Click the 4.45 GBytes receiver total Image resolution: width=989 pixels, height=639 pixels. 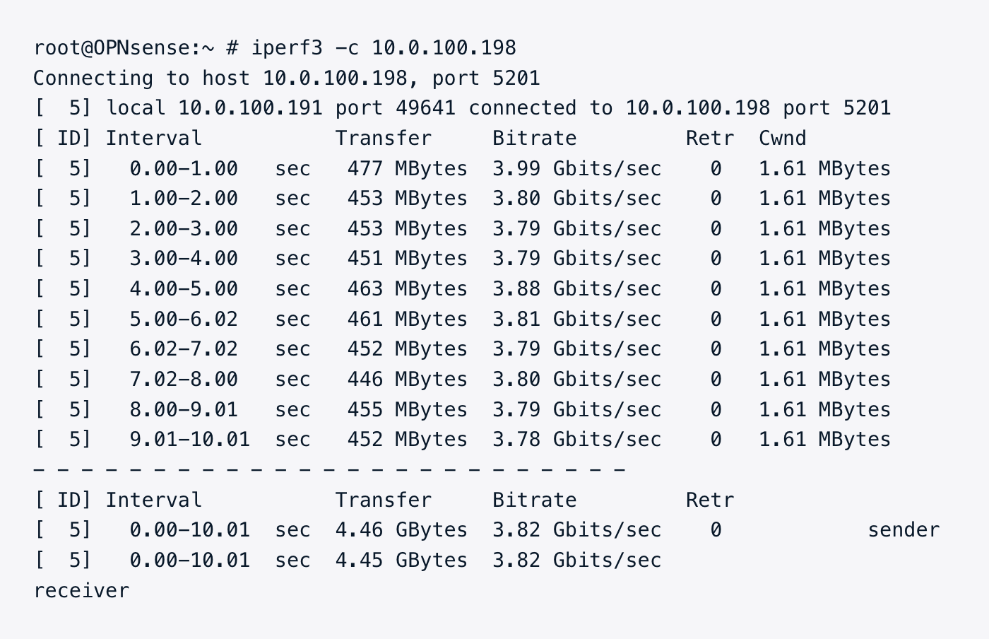coord(401,560)
